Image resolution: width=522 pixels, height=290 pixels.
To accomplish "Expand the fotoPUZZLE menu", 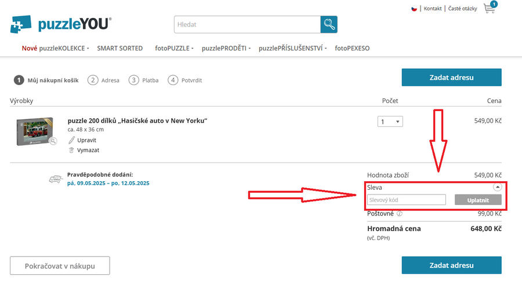I will point(174,49).
